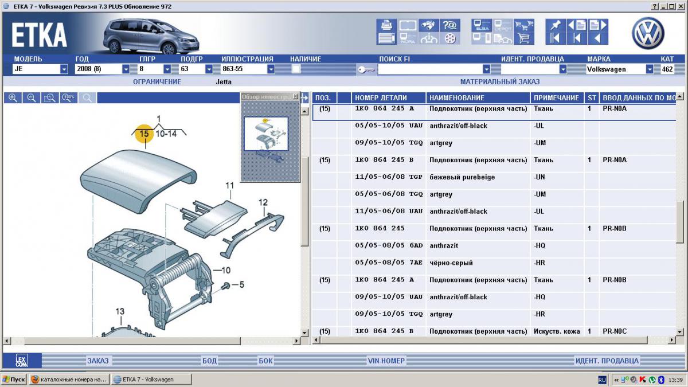The image size is (688, 387).
Task: Open the parts list icon below printer
Action: (386, 38)
